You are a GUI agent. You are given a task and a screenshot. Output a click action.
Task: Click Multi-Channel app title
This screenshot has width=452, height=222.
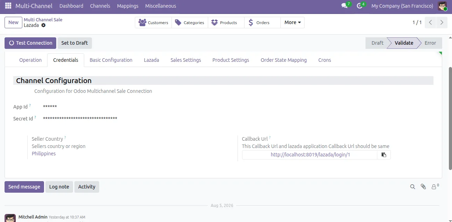point(34,6)
